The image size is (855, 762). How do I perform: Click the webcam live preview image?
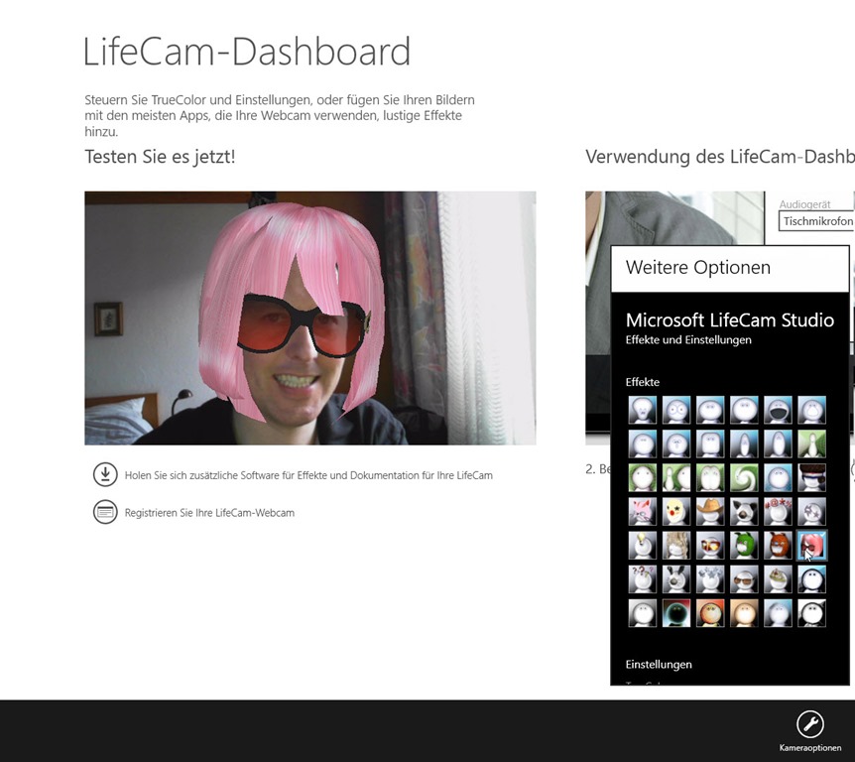(309, 317)
